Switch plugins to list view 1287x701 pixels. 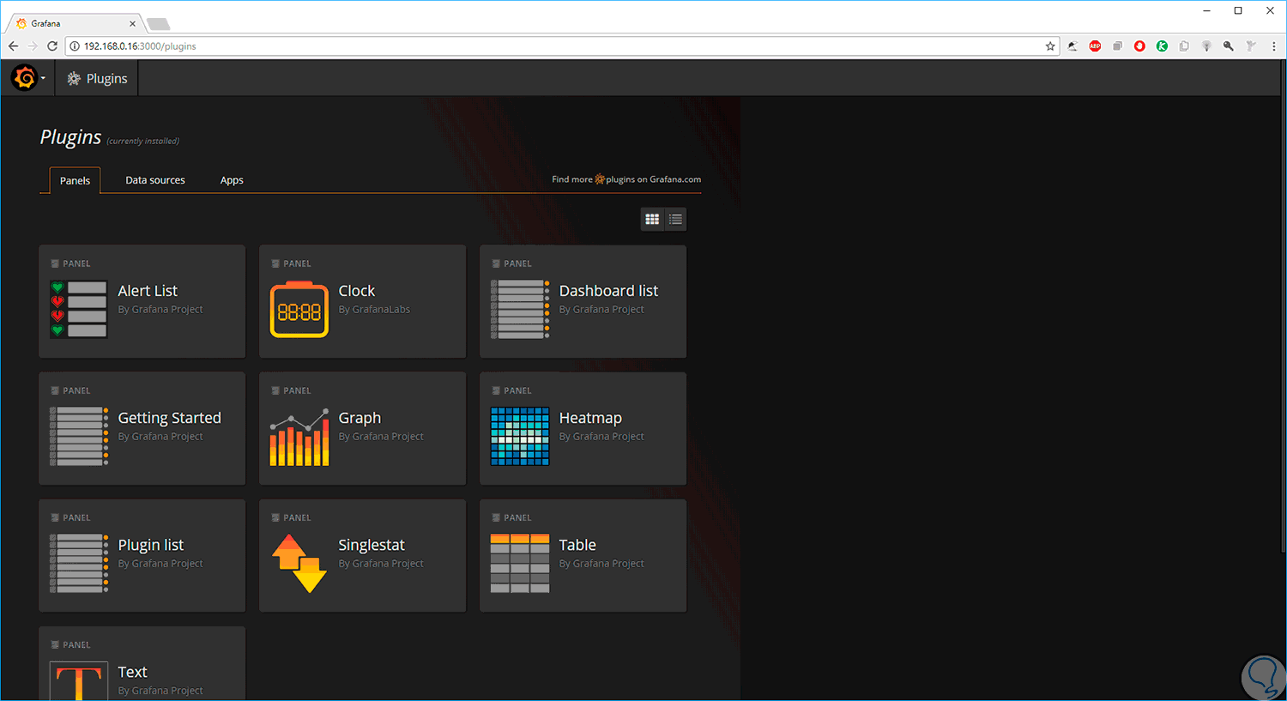[x=676, y=220]
